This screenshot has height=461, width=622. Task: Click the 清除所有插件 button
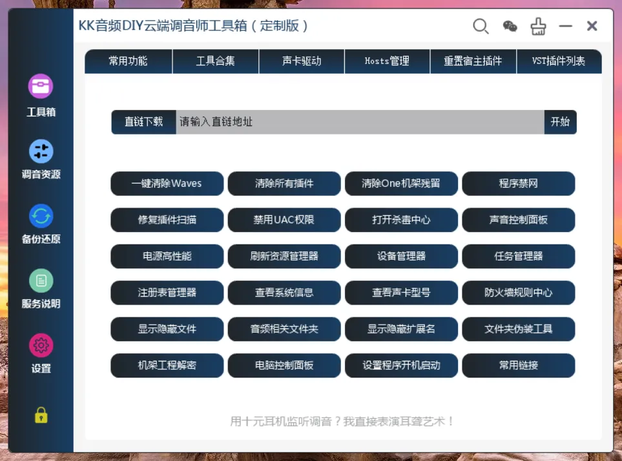coord(284,184)
